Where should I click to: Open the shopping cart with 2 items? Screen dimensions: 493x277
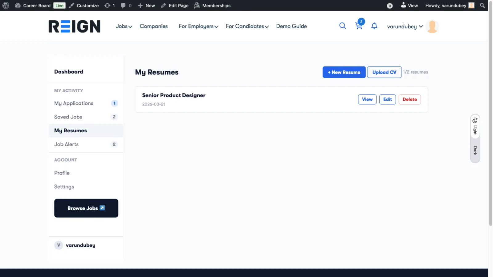point(359,25)
